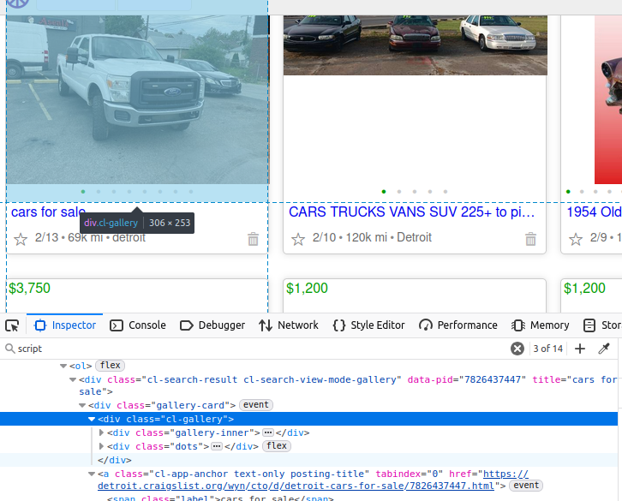Show event listeners on gallery-card div

[x=256, y=405]
